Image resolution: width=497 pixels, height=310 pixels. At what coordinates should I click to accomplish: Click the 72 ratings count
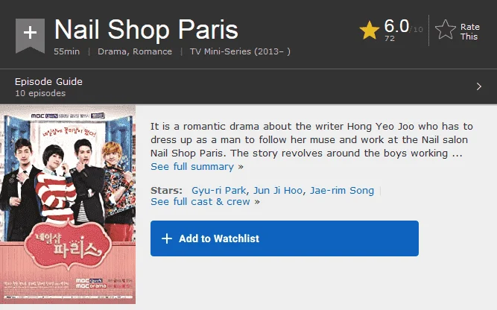(390, 38)
